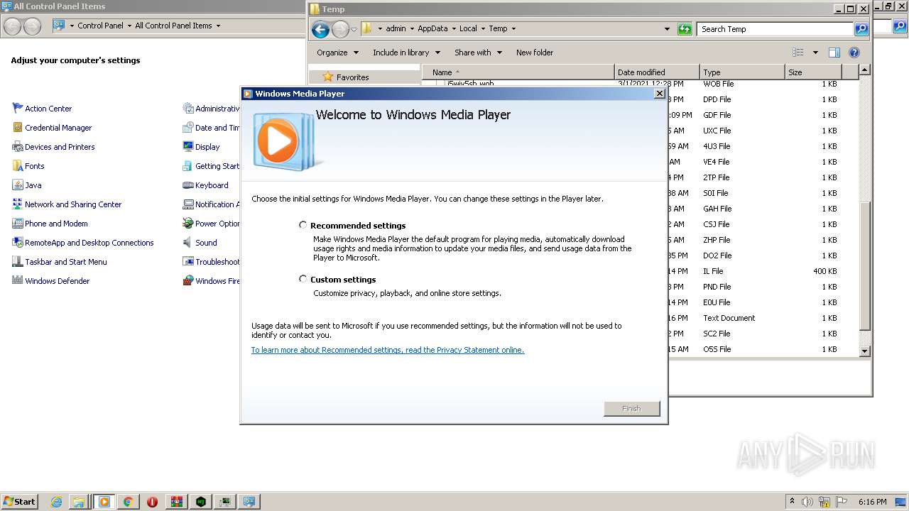Click Refresh button beside Temp address bar
Screen dimensions: 909x511
685,29
